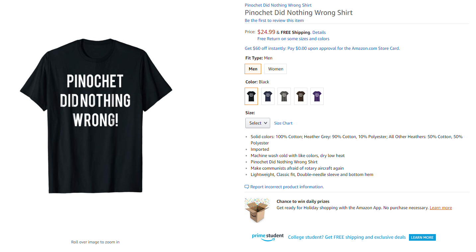Click the prime student logo

coord(268,237)
